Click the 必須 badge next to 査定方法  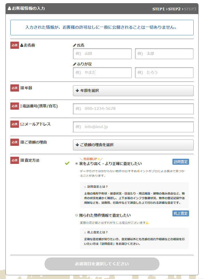[x=15, y=160]
